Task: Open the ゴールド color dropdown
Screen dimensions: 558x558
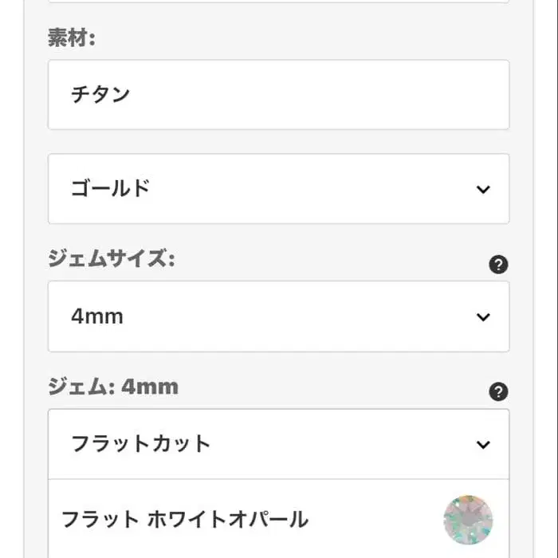Action: [278, 189]
